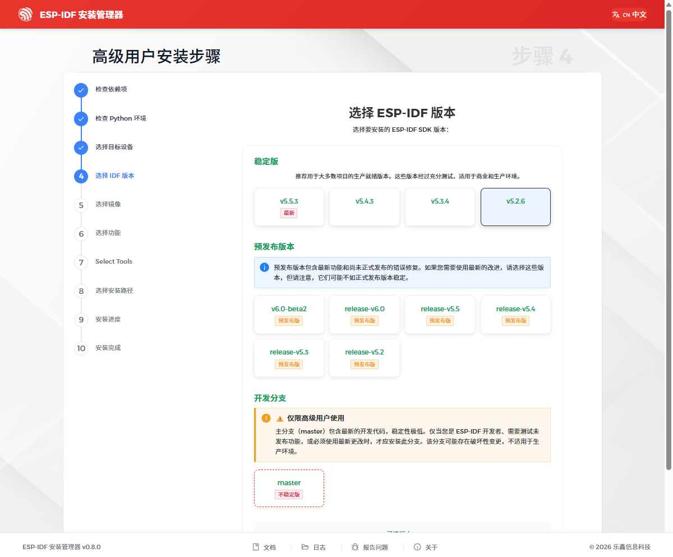Click the 不稳定版 badge on master
Screen dimensions: 673x557
(289, 495)
